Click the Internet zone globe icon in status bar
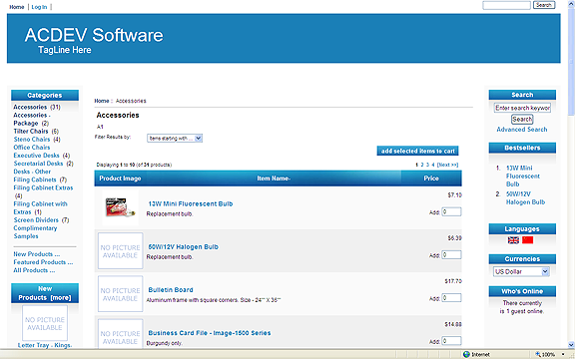 (x=466, y=354)
